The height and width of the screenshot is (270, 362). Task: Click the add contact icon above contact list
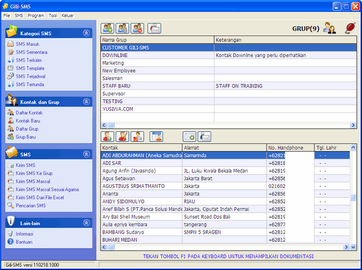pyautogui.click(x=107, y=137)
